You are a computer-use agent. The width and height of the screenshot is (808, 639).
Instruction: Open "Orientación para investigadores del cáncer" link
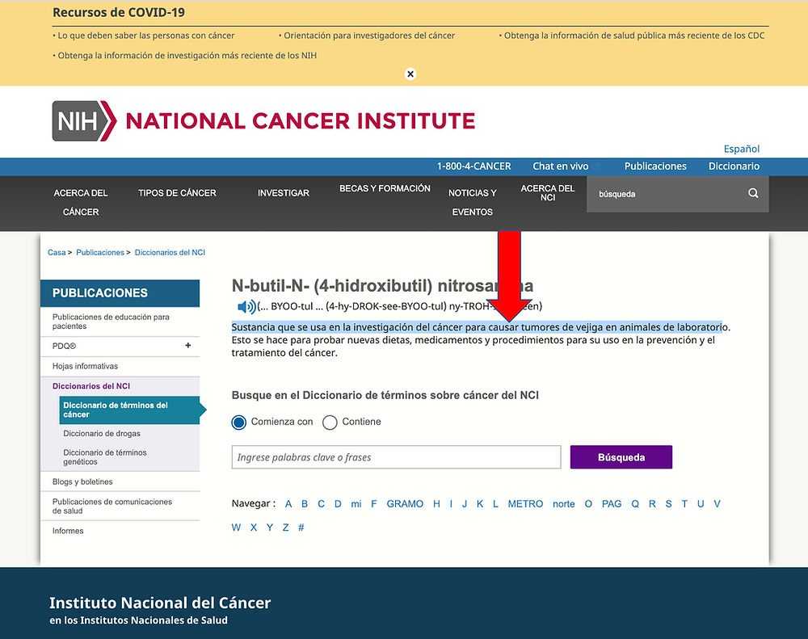point(369,36)
